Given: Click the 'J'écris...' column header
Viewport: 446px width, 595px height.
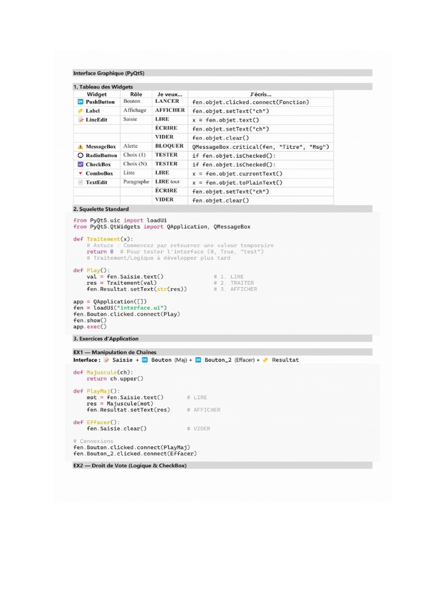Looking at the screenshot, I should (261, 94).
